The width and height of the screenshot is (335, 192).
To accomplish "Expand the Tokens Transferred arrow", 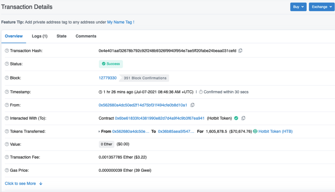I will click(99, 131).
